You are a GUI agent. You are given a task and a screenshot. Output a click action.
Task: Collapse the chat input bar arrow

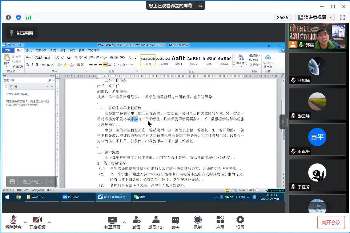tap(51, 182)
